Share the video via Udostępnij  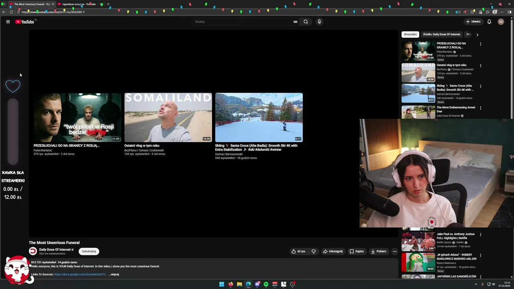point(333,251)
